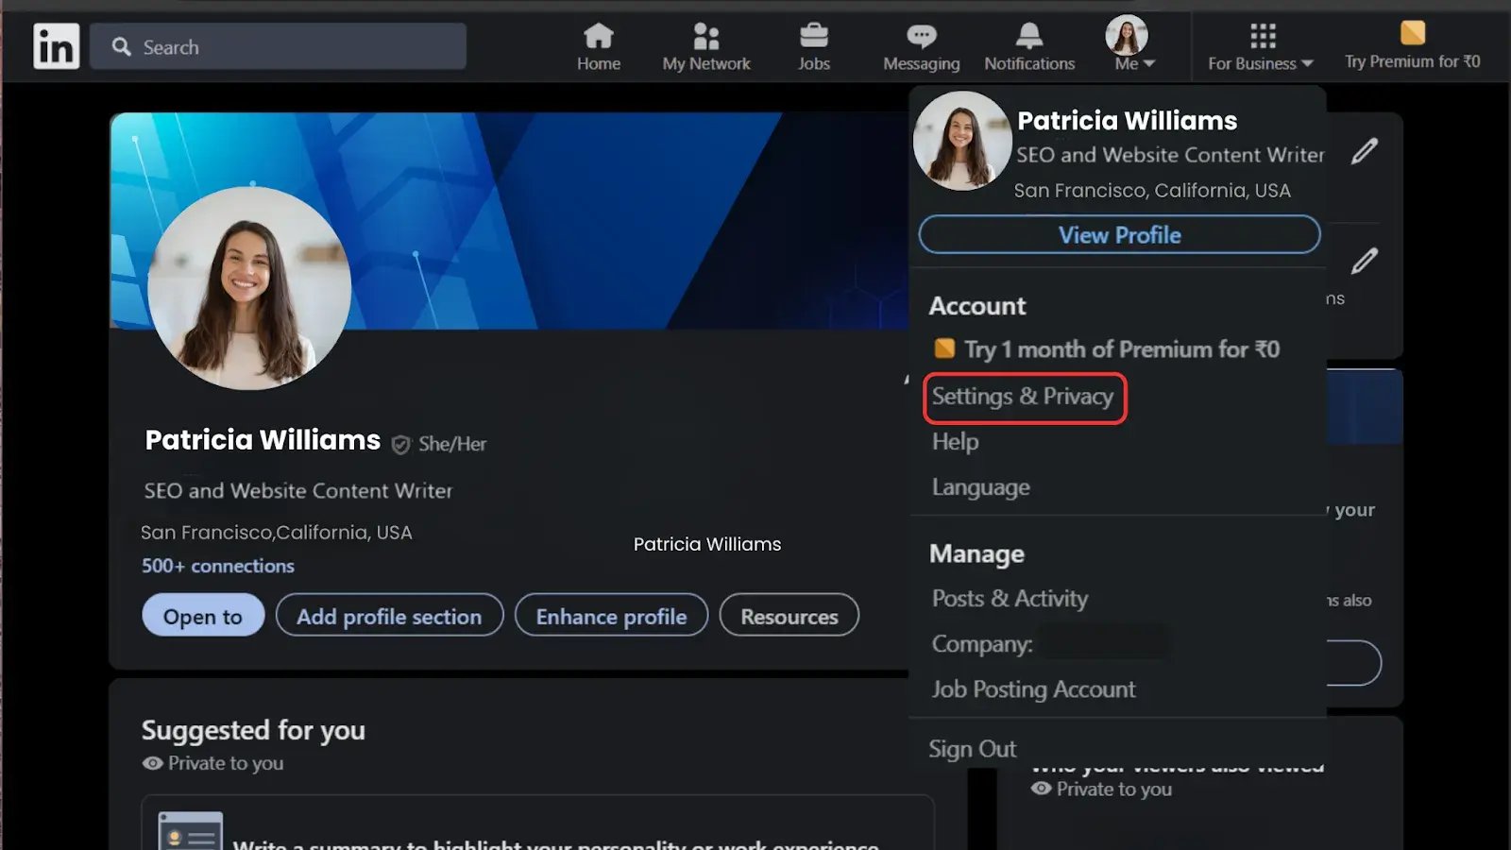Go to the Jobs briefcase icon

(813, 37)
